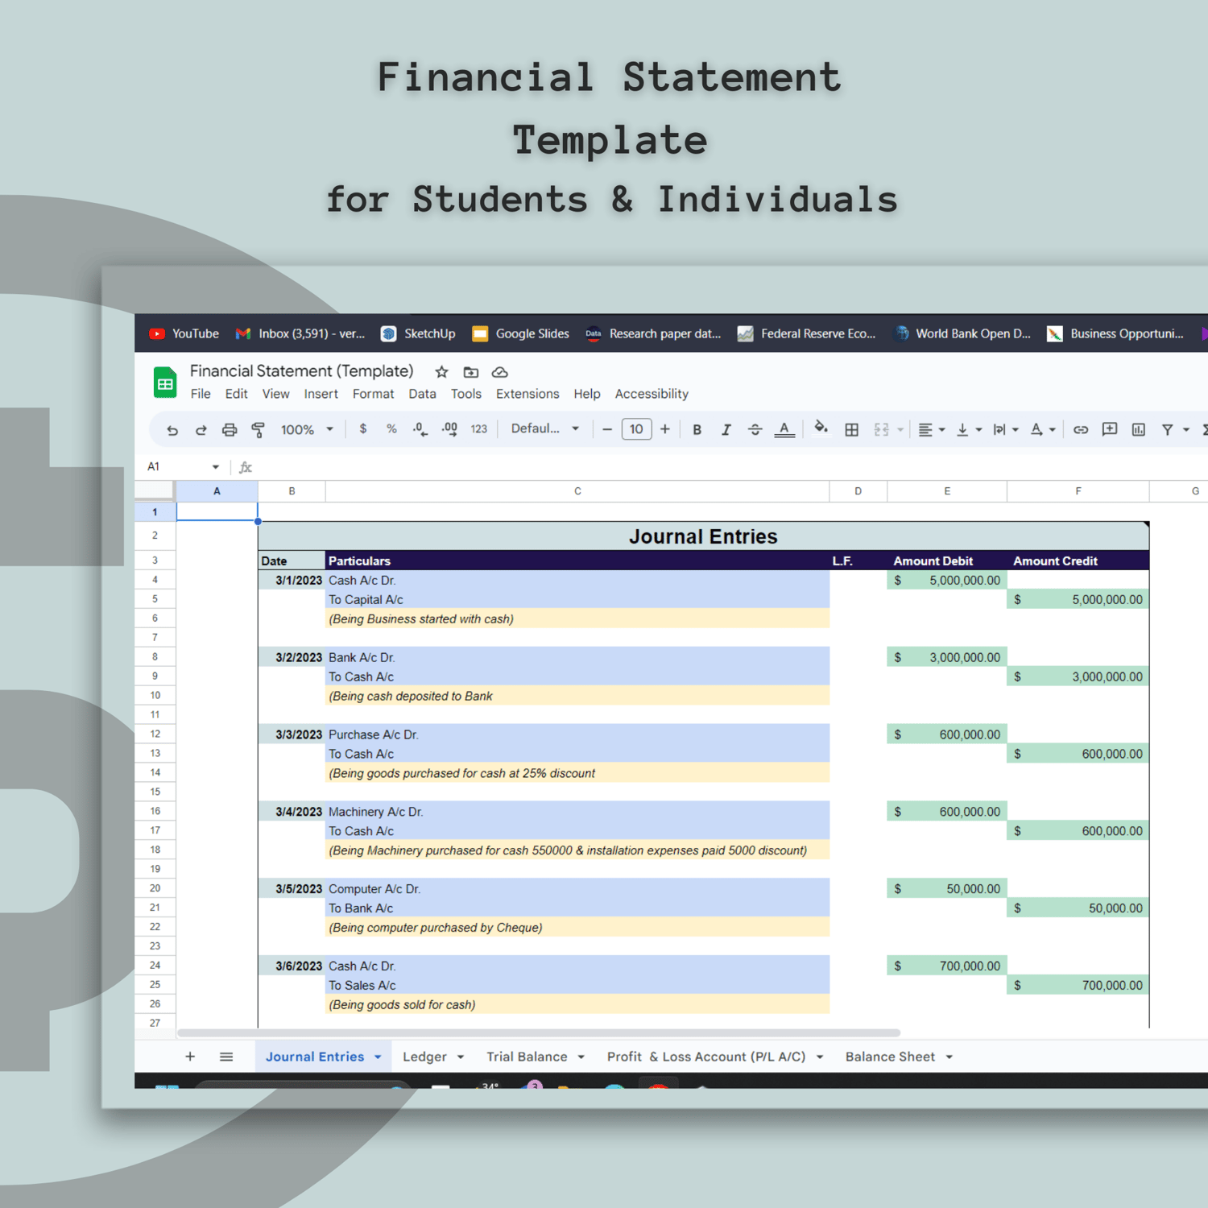Click the font size field
Screen dimensions: 1208x1208
click(x=636, y=429)
